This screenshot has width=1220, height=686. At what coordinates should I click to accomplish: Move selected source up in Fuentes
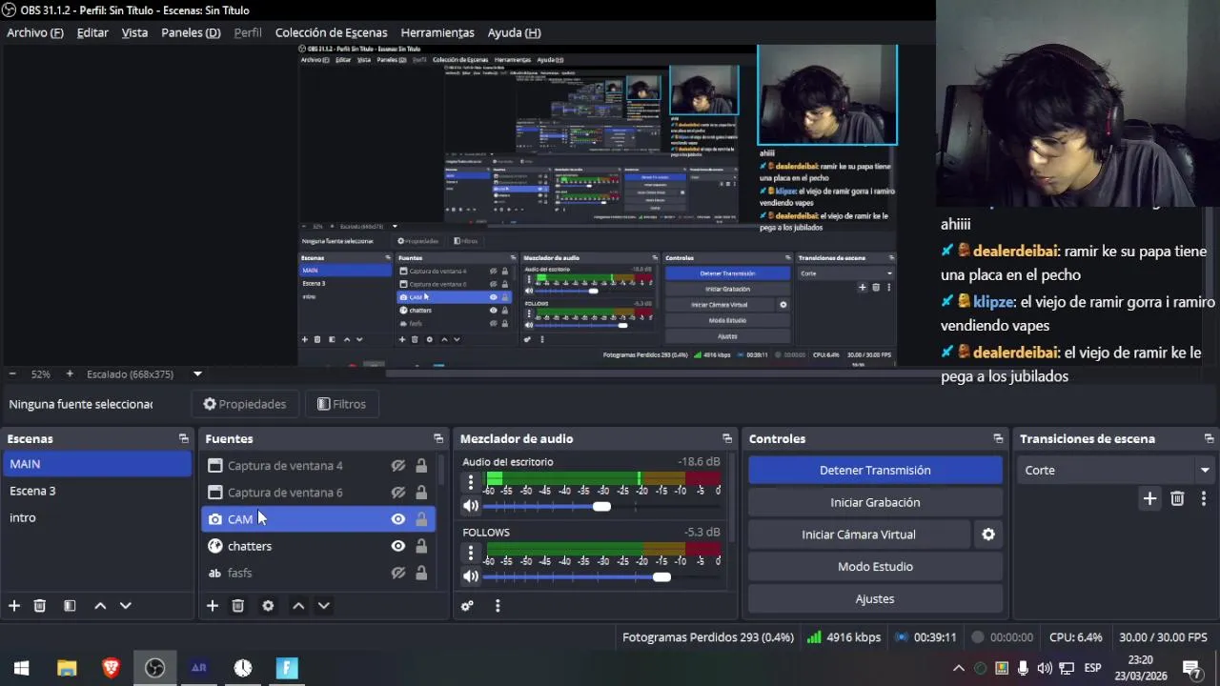pos(298,605)
